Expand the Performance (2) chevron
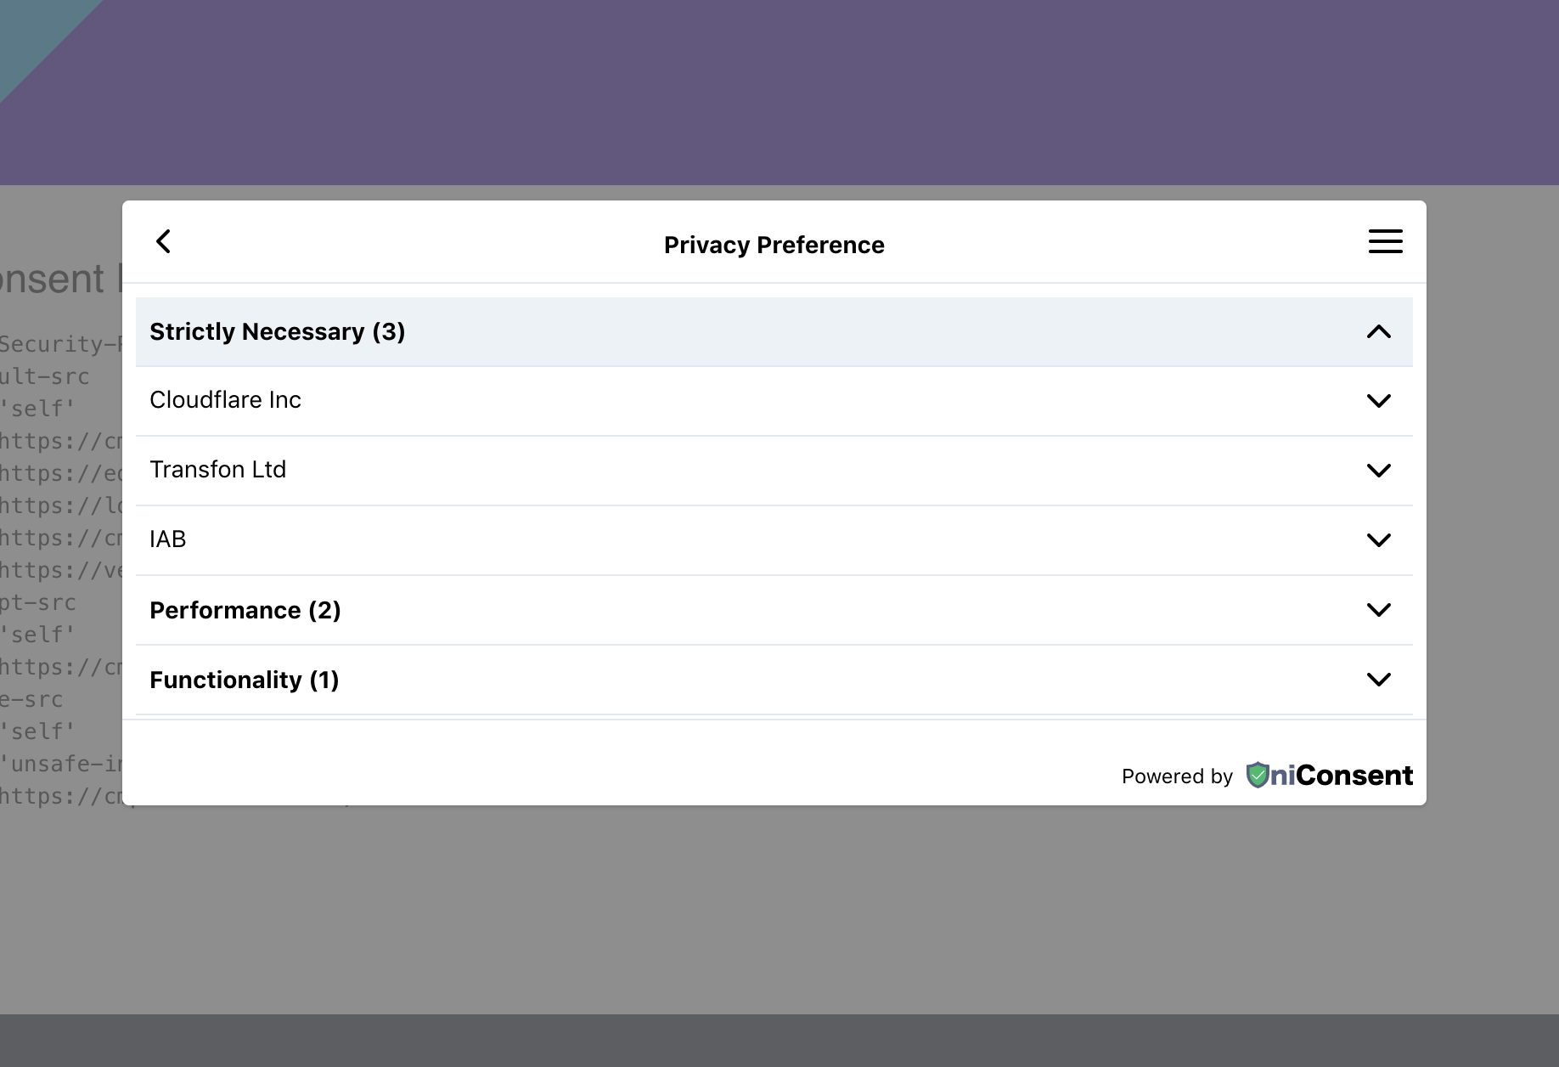 [x=1378, y=610]
